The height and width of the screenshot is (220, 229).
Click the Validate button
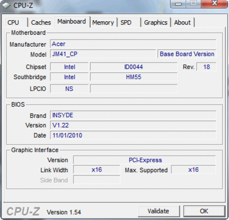158,211
